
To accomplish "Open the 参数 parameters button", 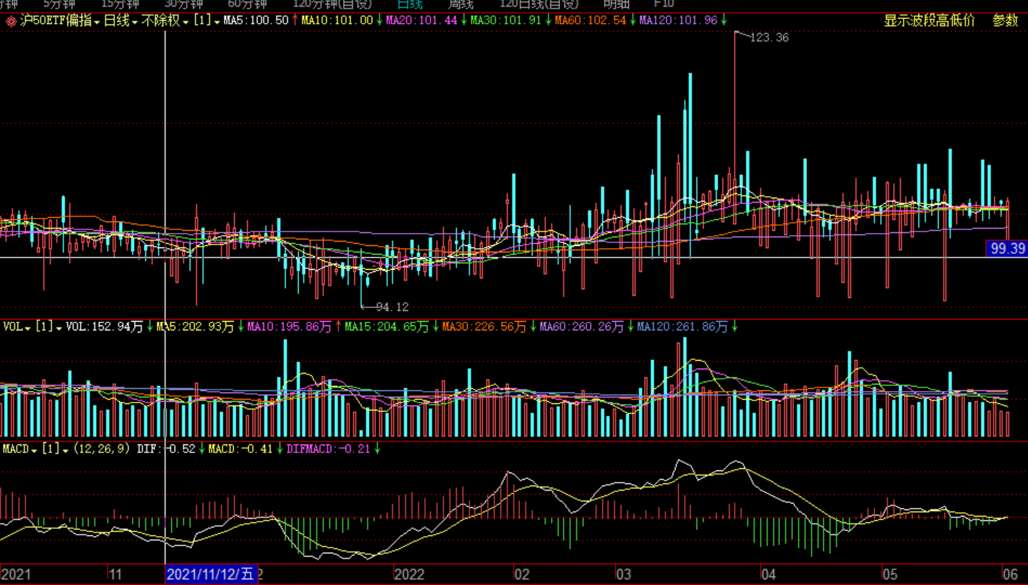I will pyautogui.click(x=1005, y=21).
